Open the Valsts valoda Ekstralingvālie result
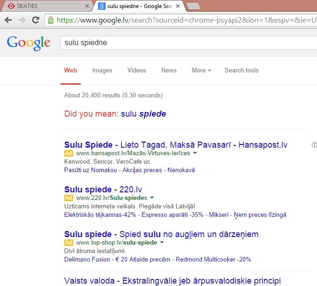The width and height of the screenshot is (317, 286). 173,281
